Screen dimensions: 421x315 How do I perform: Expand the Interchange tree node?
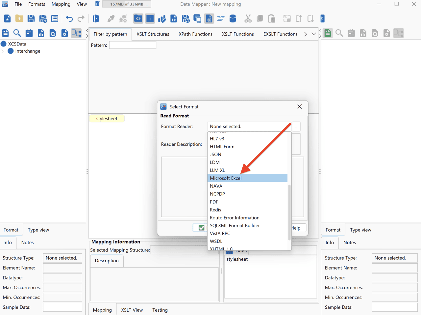pos(3,51)
